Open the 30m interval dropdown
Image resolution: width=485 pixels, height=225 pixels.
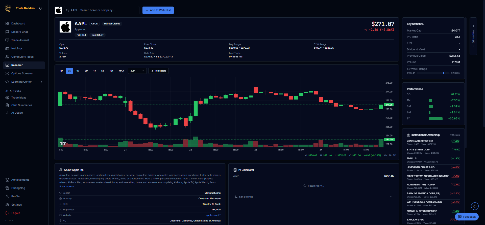[x=137, y=71]
